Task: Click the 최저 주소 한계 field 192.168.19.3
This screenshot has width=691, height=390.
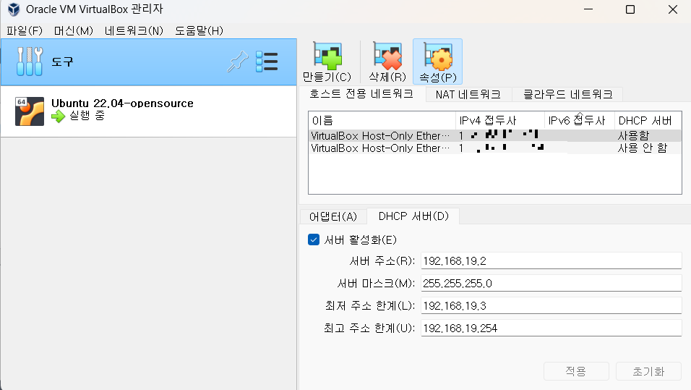Action: (x=551, y=306)
